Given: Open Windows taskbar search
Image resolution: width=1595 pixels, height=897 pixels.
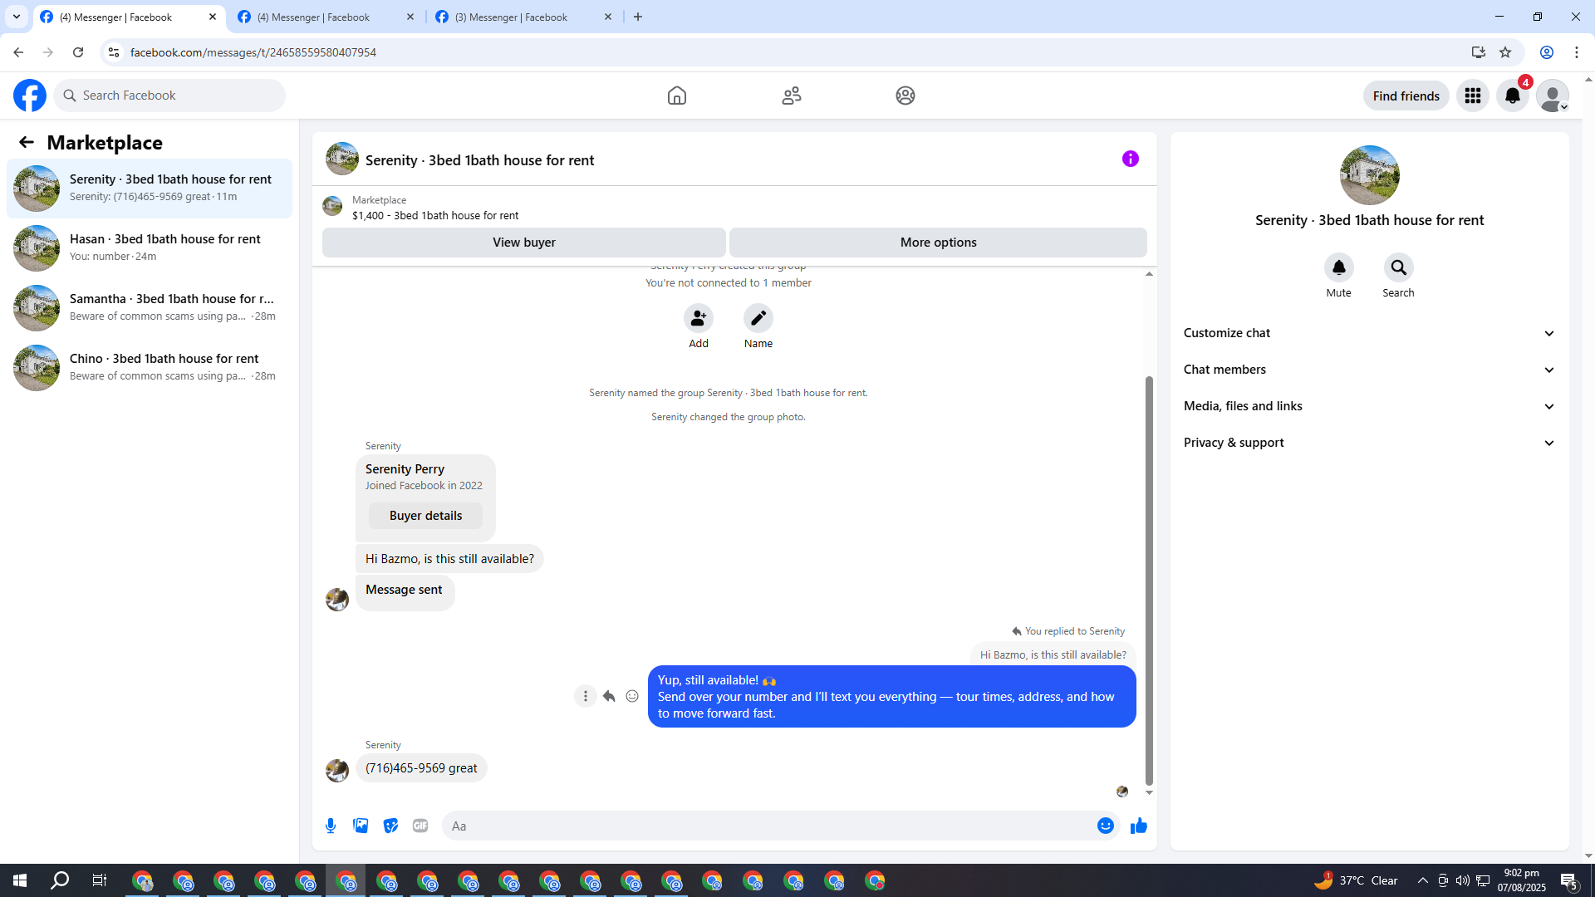Looking at the screenshot, I should pyautogui.click(x=60, y=880).
